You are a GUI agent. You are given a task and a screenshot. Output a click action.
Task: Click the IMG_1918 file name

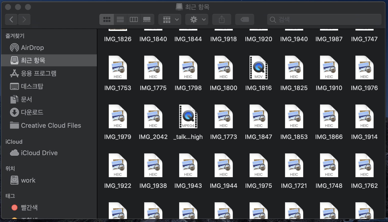click(x=224, y=39)
